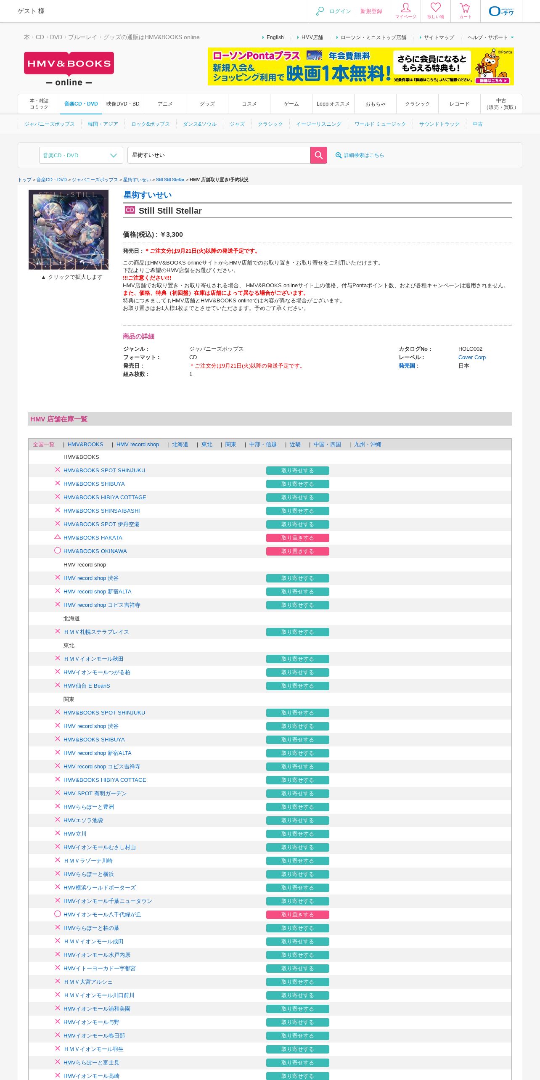
Task: Expand the ヘルプ・サポート dropdown
Action: [490, 37]
